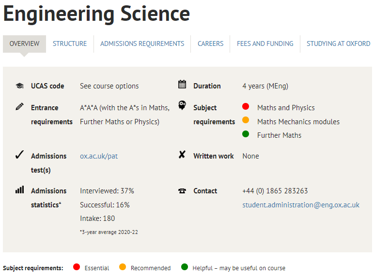The width and height of the screenshot is (374, 276).
Task: Select the Overview tab
Action: pyautogui.click(x=24, y=44)
